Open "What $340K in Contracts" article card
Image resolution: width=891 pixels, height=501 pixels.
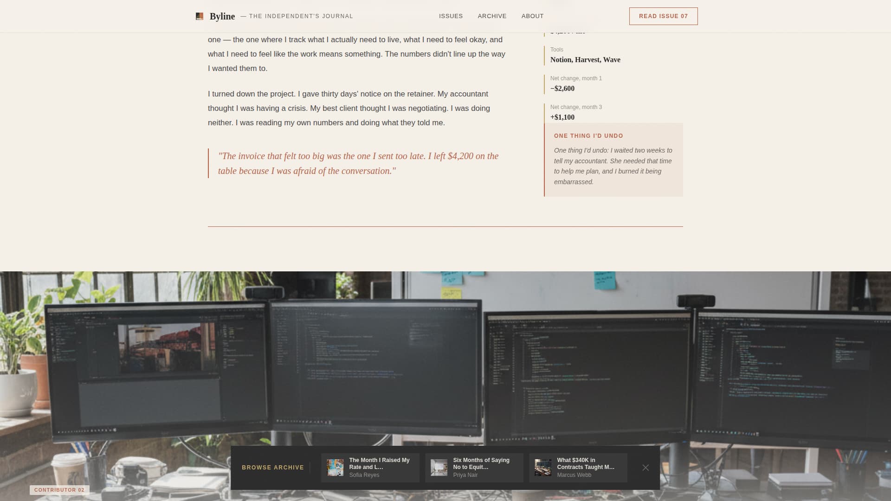(x=578, y=468)
